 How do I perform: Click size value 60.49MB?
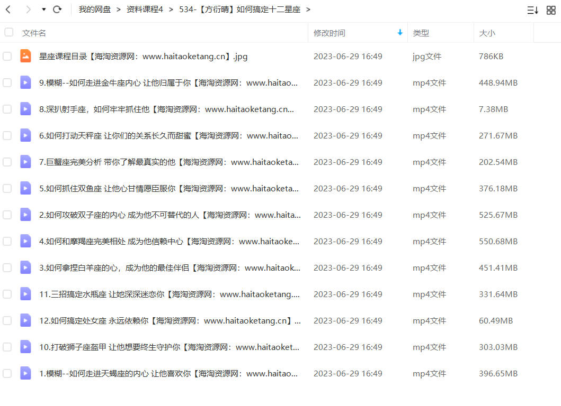point(496,321)
